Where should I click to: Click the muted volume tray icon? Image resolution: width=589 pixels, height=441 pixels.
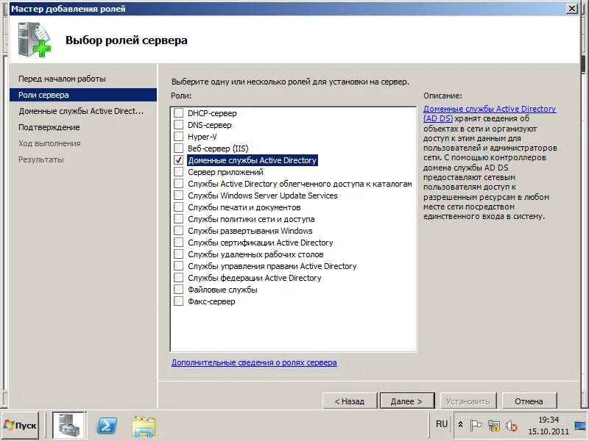511,426
